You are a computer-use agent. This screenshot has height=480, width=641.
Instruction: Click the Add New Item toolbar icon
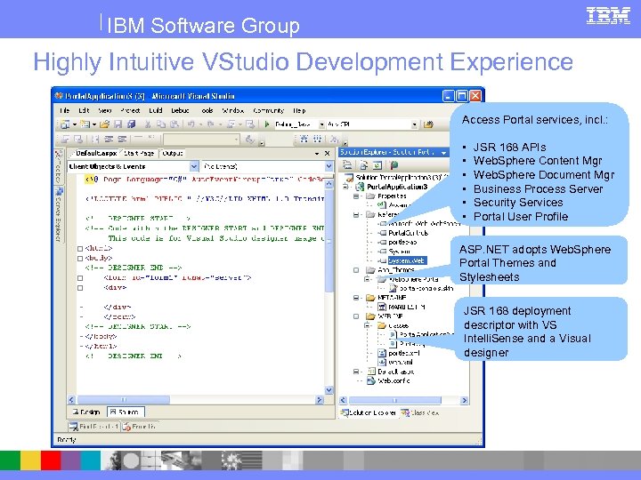tap(85, 124)
